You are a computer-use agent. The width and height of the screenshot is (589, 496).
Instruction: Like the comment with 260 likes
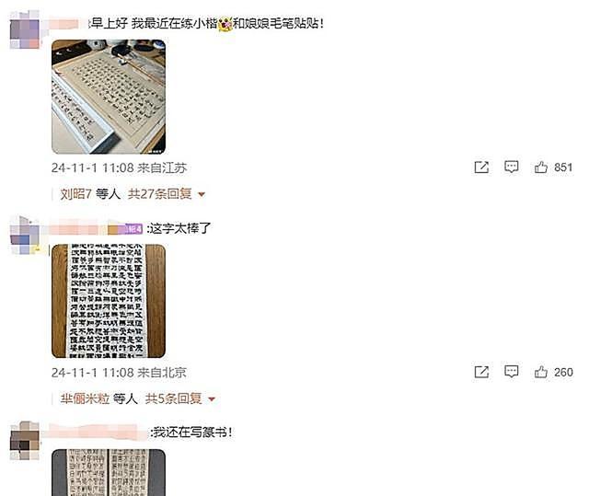tap(540, 372)
